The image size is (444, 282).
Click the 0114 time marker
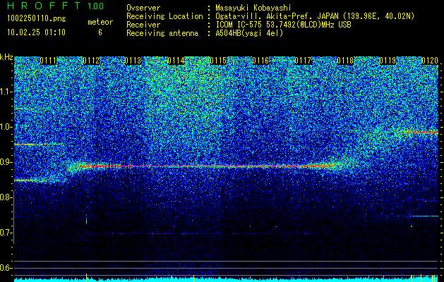point(176,61)
